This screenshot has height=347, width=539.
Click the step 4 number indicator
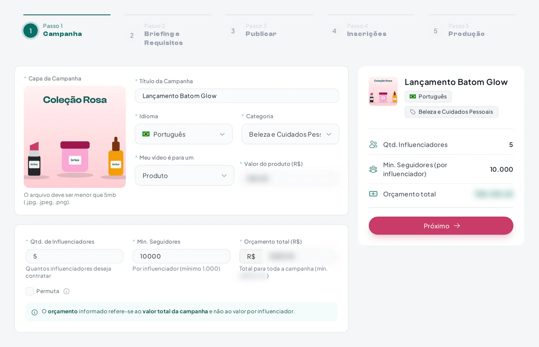[334, 31]
